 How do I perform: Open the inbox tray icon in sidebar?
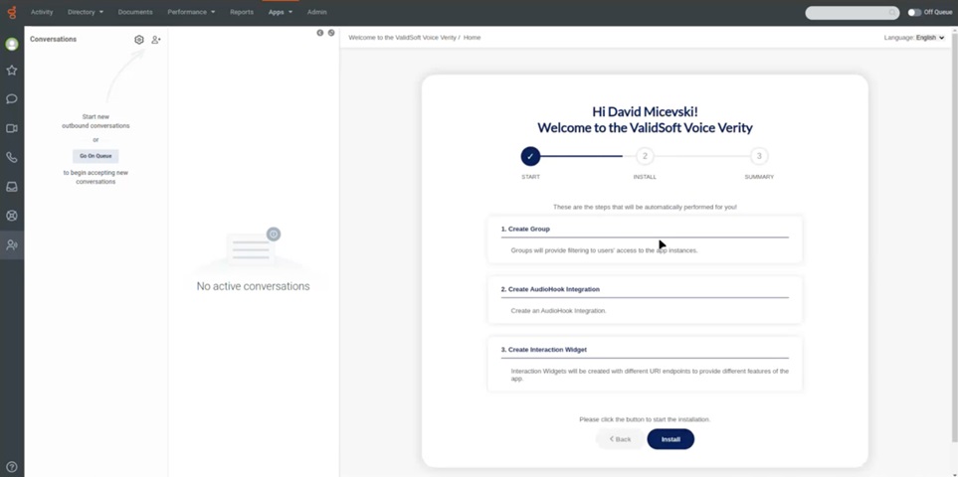[x=12, y=186]
